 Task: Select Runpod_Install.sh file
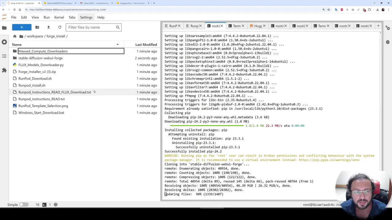pyautogui.click(x=85, y=85)
